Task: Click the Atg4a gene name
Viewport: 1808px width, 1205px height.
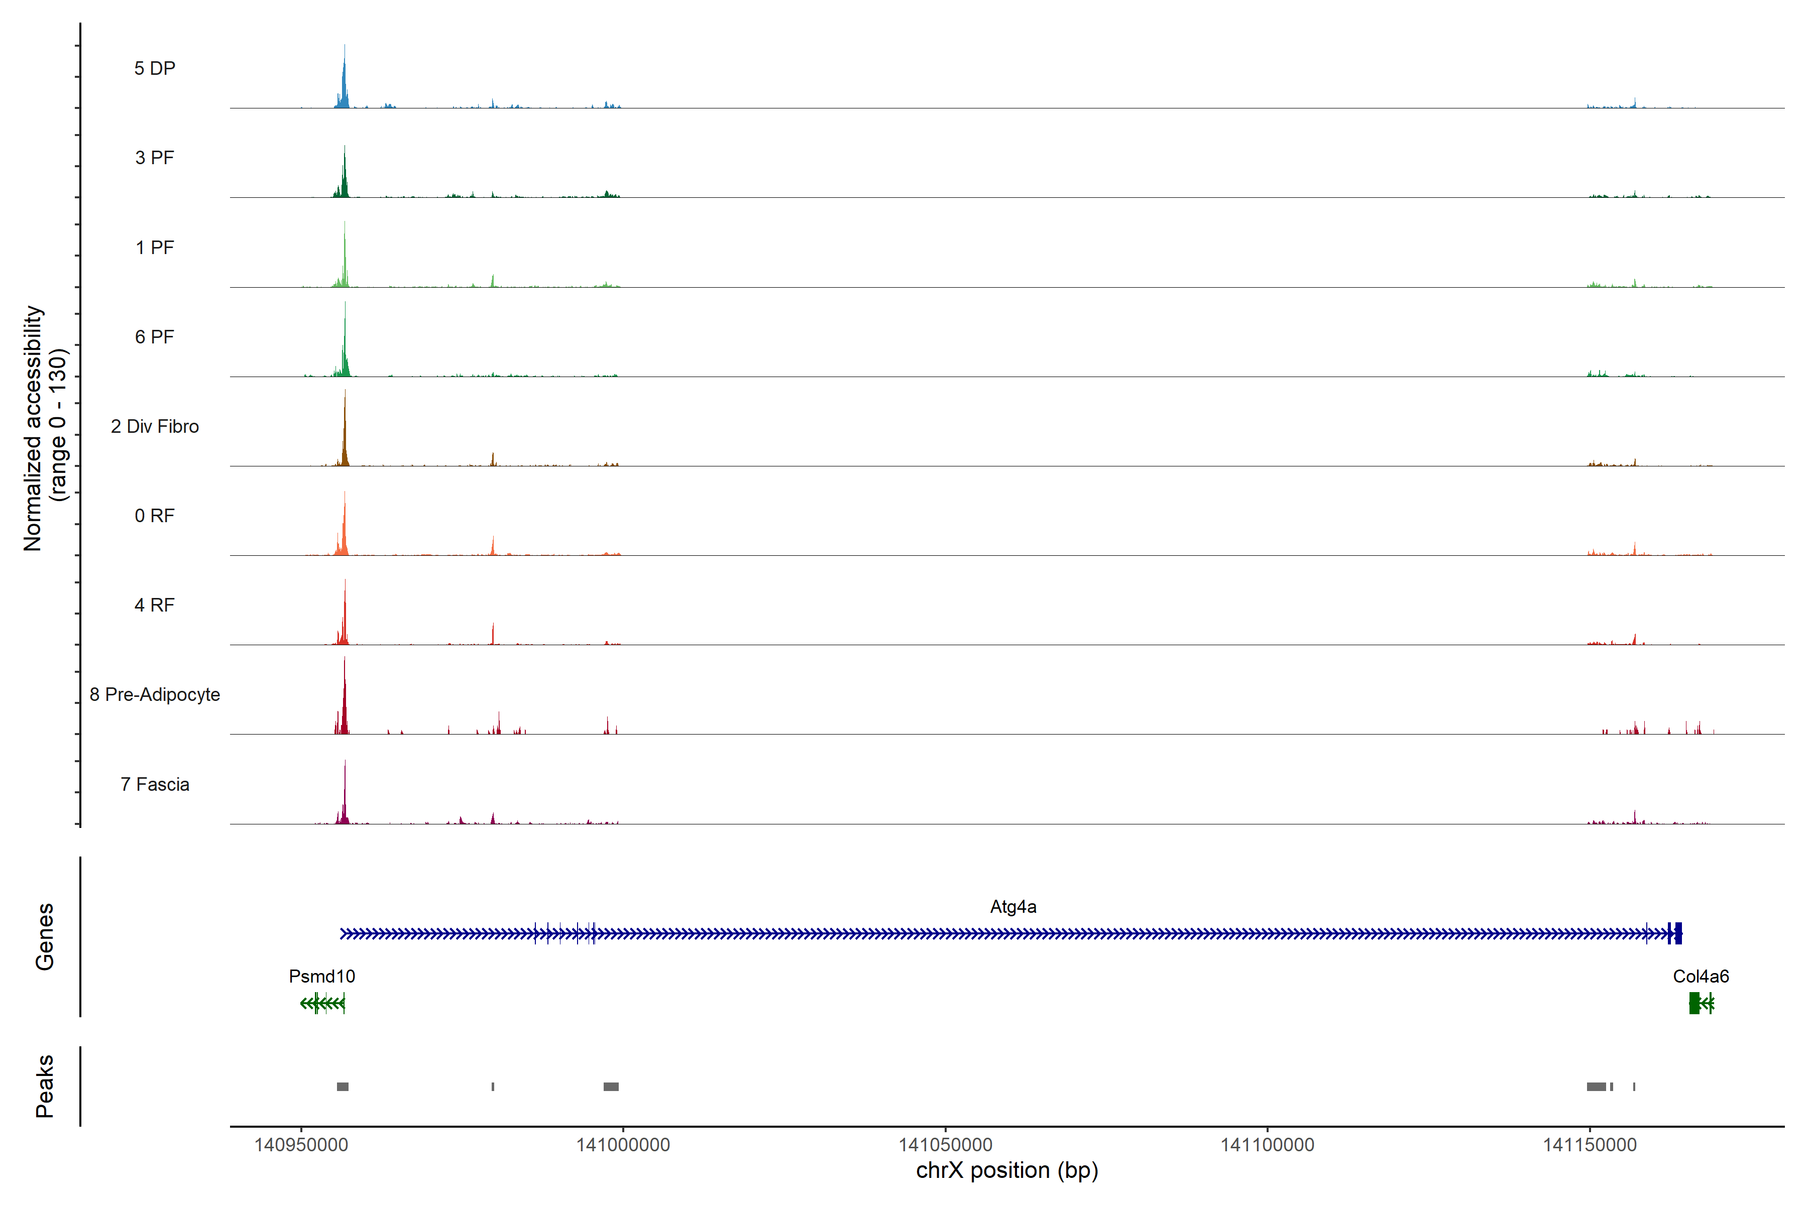Action: tap(1012, 907)
